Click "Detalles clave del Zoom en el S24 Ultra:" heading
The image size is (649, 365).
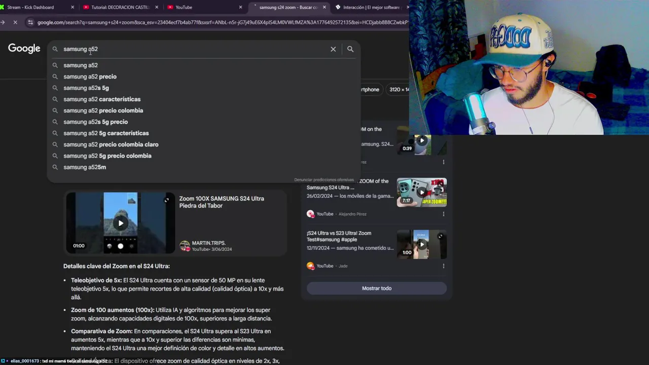pyautogui.click(x=117, y=266)
